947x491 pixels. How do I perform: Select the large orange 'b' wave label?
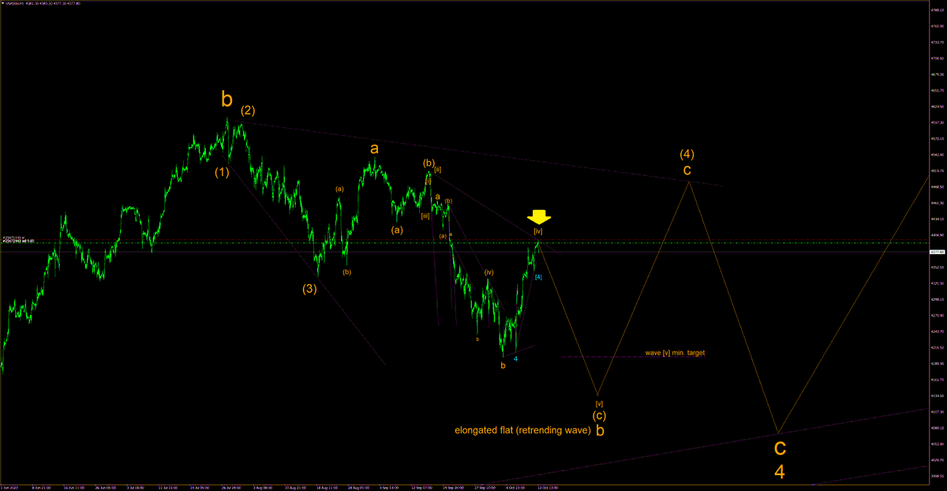(227, 99)
